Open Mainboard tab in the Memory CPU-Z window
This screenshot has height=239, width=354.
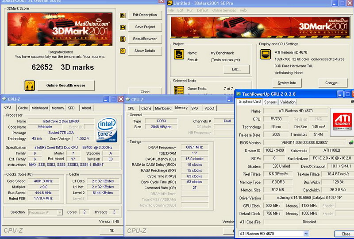[163, 108]
